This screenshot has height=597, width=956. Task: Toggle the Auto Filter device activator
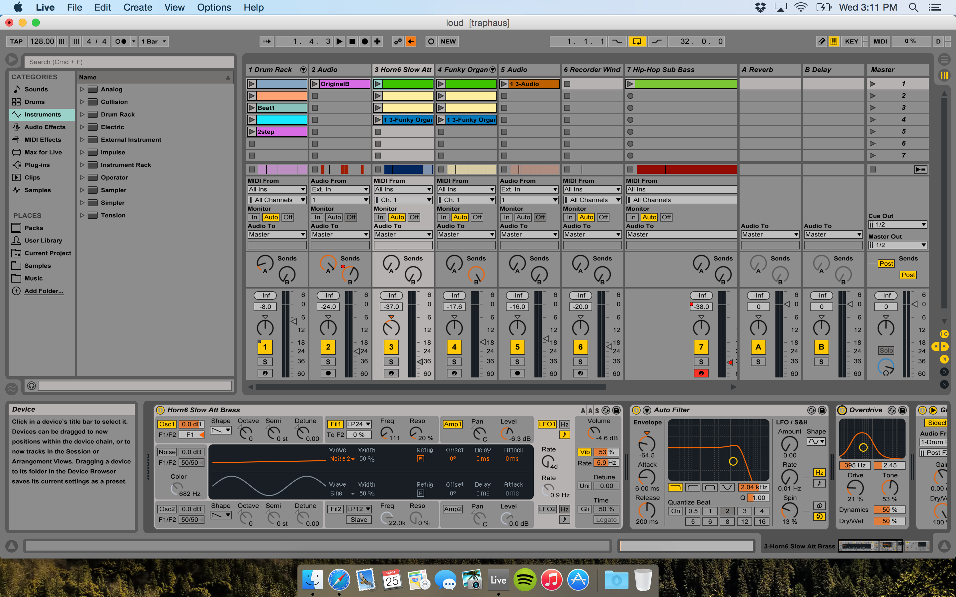(x=636, y=410)
